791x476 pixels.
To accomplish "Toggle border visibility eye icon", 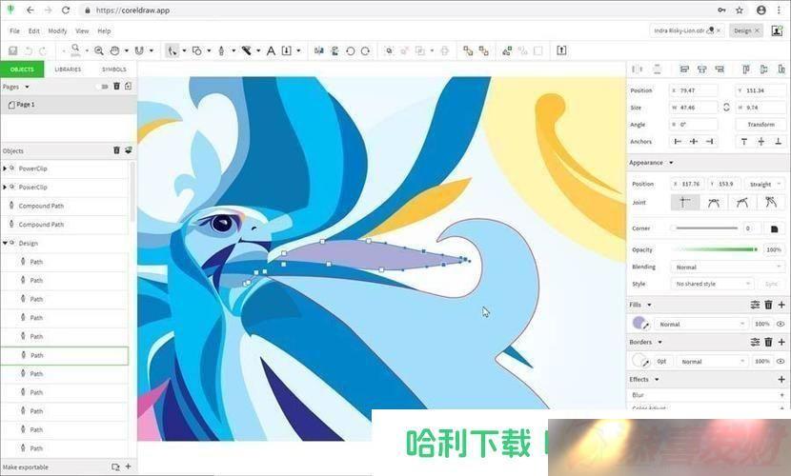I will [781, 361].
